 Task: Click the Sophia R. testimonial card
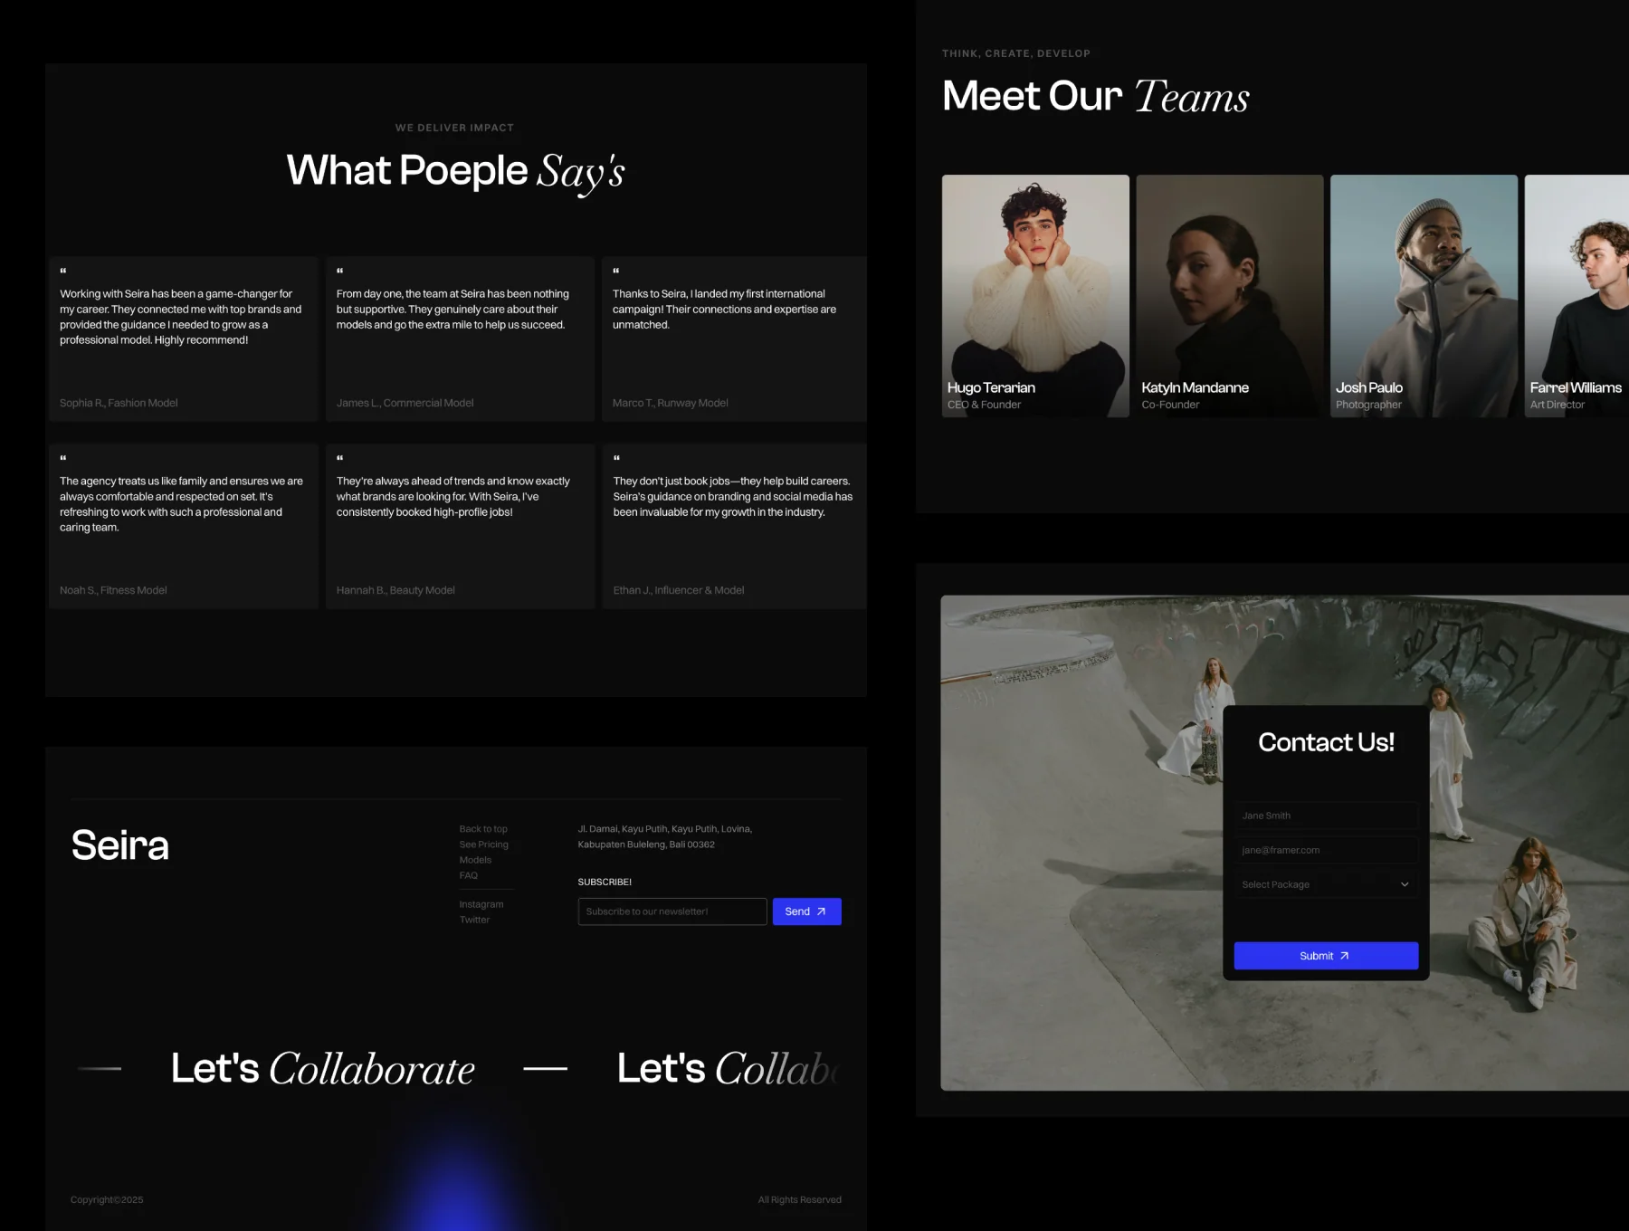pyautogui.click(x=184, y=339)
